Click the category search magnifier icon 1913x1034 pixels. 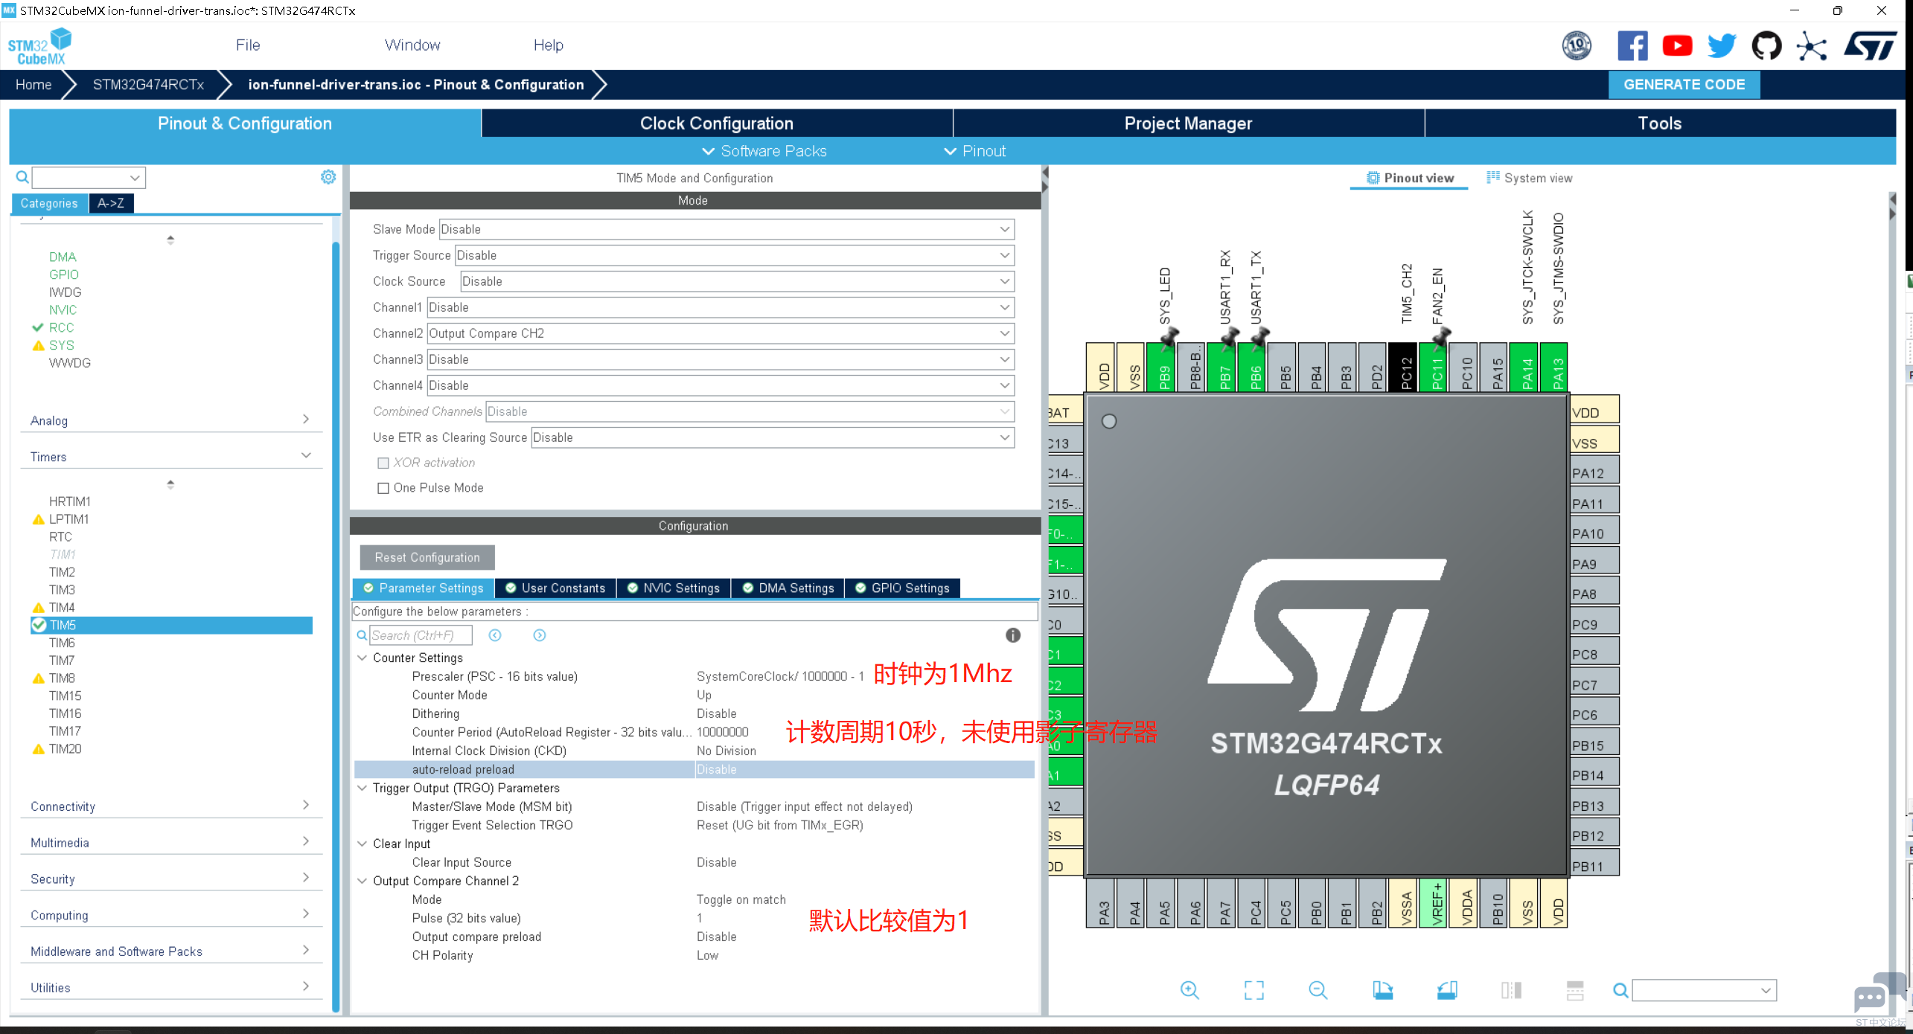click(22, 177)
